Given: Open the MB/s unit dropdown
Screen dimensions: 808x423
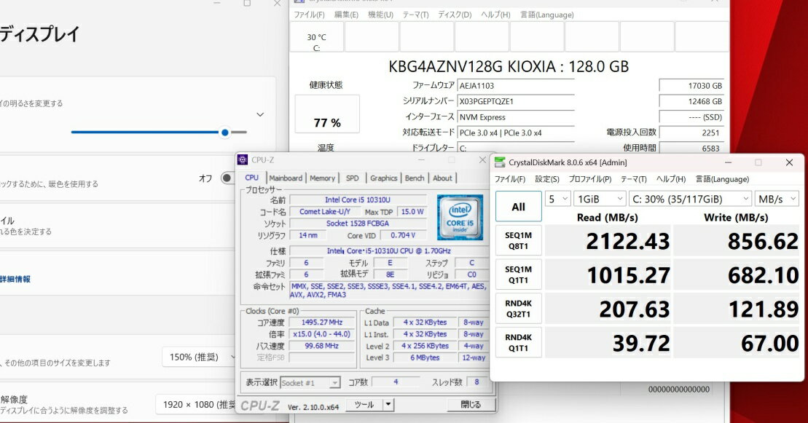Looking at the screenshot, I should (776, 198).
